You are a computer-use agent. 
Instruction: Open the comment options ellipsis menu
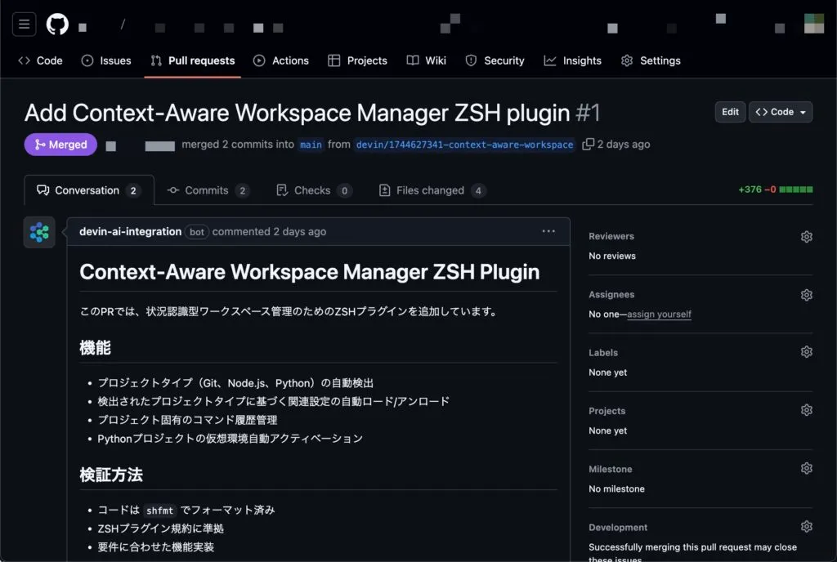[x=548, y=231]
